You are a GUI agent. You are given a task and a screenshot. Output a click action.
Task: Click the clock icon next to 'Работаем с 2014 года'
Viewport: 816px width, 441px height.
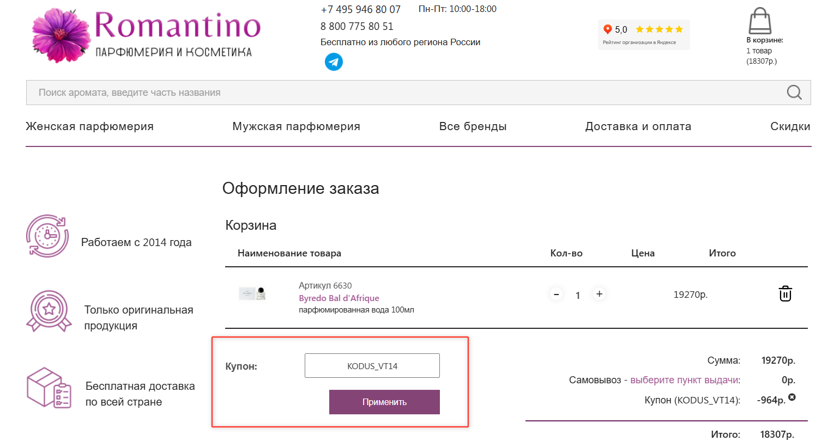click(47, 235)
